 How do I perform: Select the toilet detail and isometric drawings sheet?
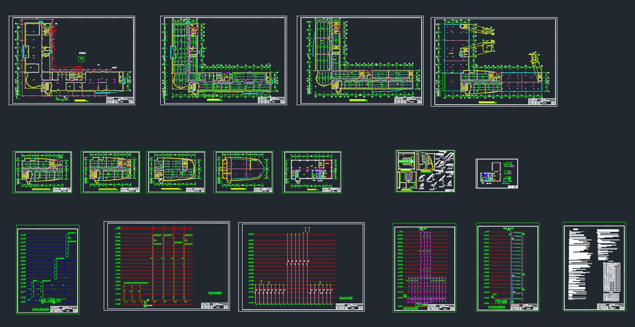[425, 171]
